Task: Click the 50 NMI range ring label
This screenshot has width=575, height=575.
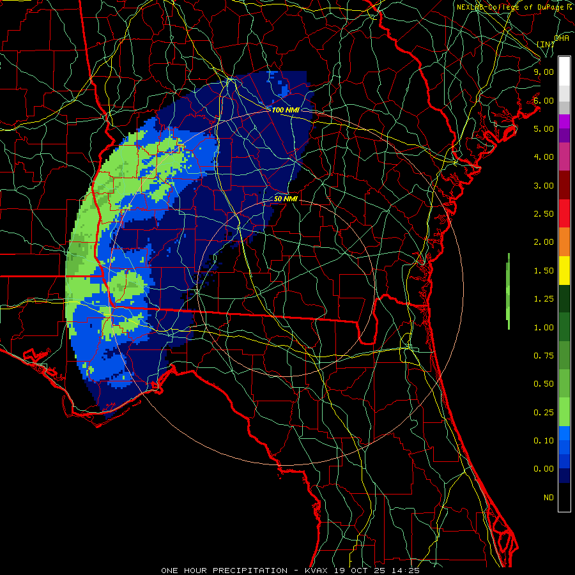Action: click(x=286, y=199)
